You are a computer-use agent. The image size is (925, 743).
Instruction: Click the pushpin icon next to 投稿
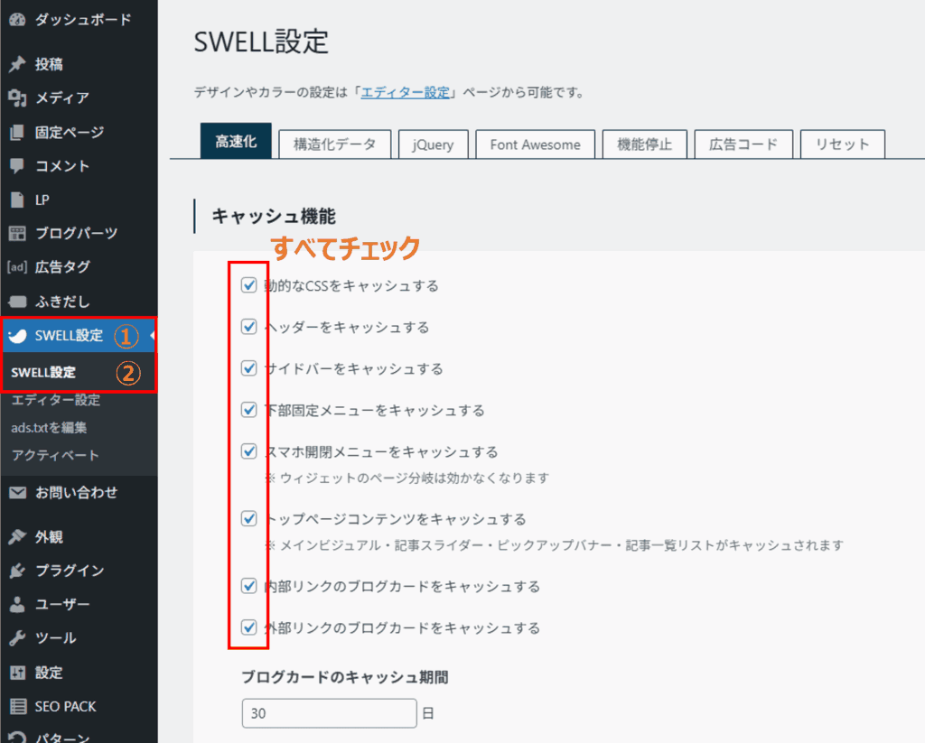coord(16,64)
